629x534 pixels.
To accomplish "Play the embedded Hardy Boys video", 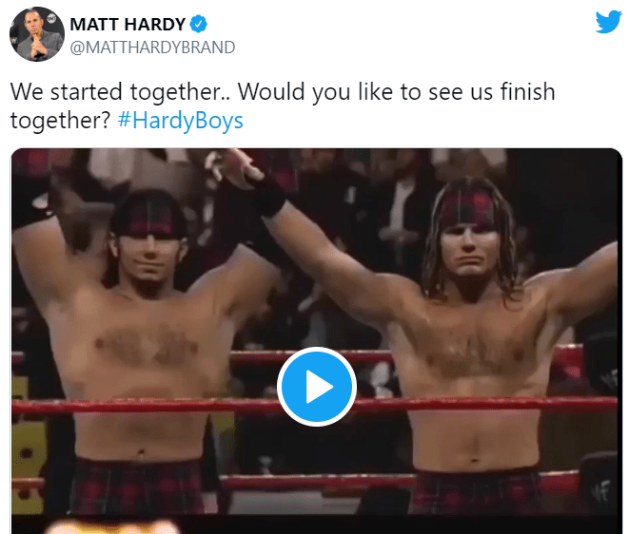I will click(317, 387).
